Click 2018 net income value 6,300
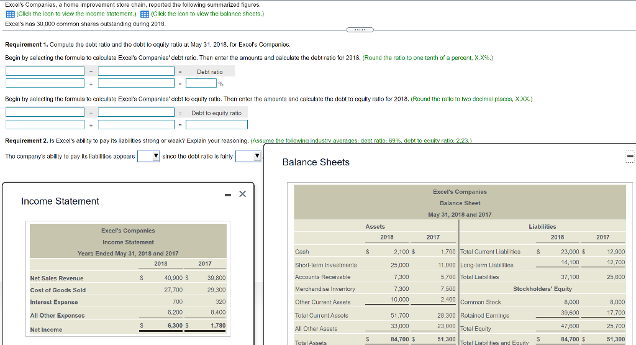The width and height of the screenshot is (636, 345). point(175,326)
